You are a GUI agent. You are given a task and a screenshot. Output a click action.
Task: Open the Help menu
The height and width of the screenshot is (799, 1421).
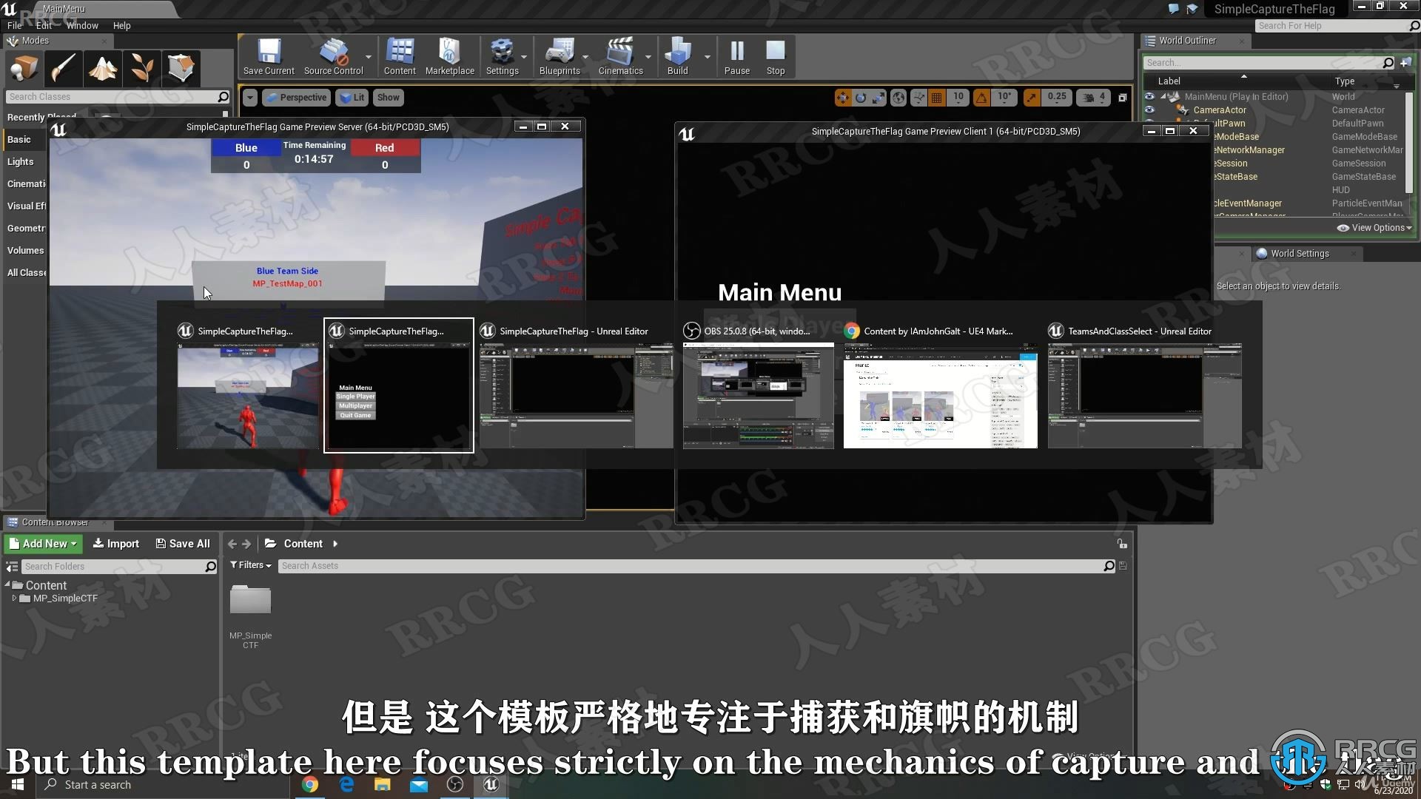[x=121, y=25]
